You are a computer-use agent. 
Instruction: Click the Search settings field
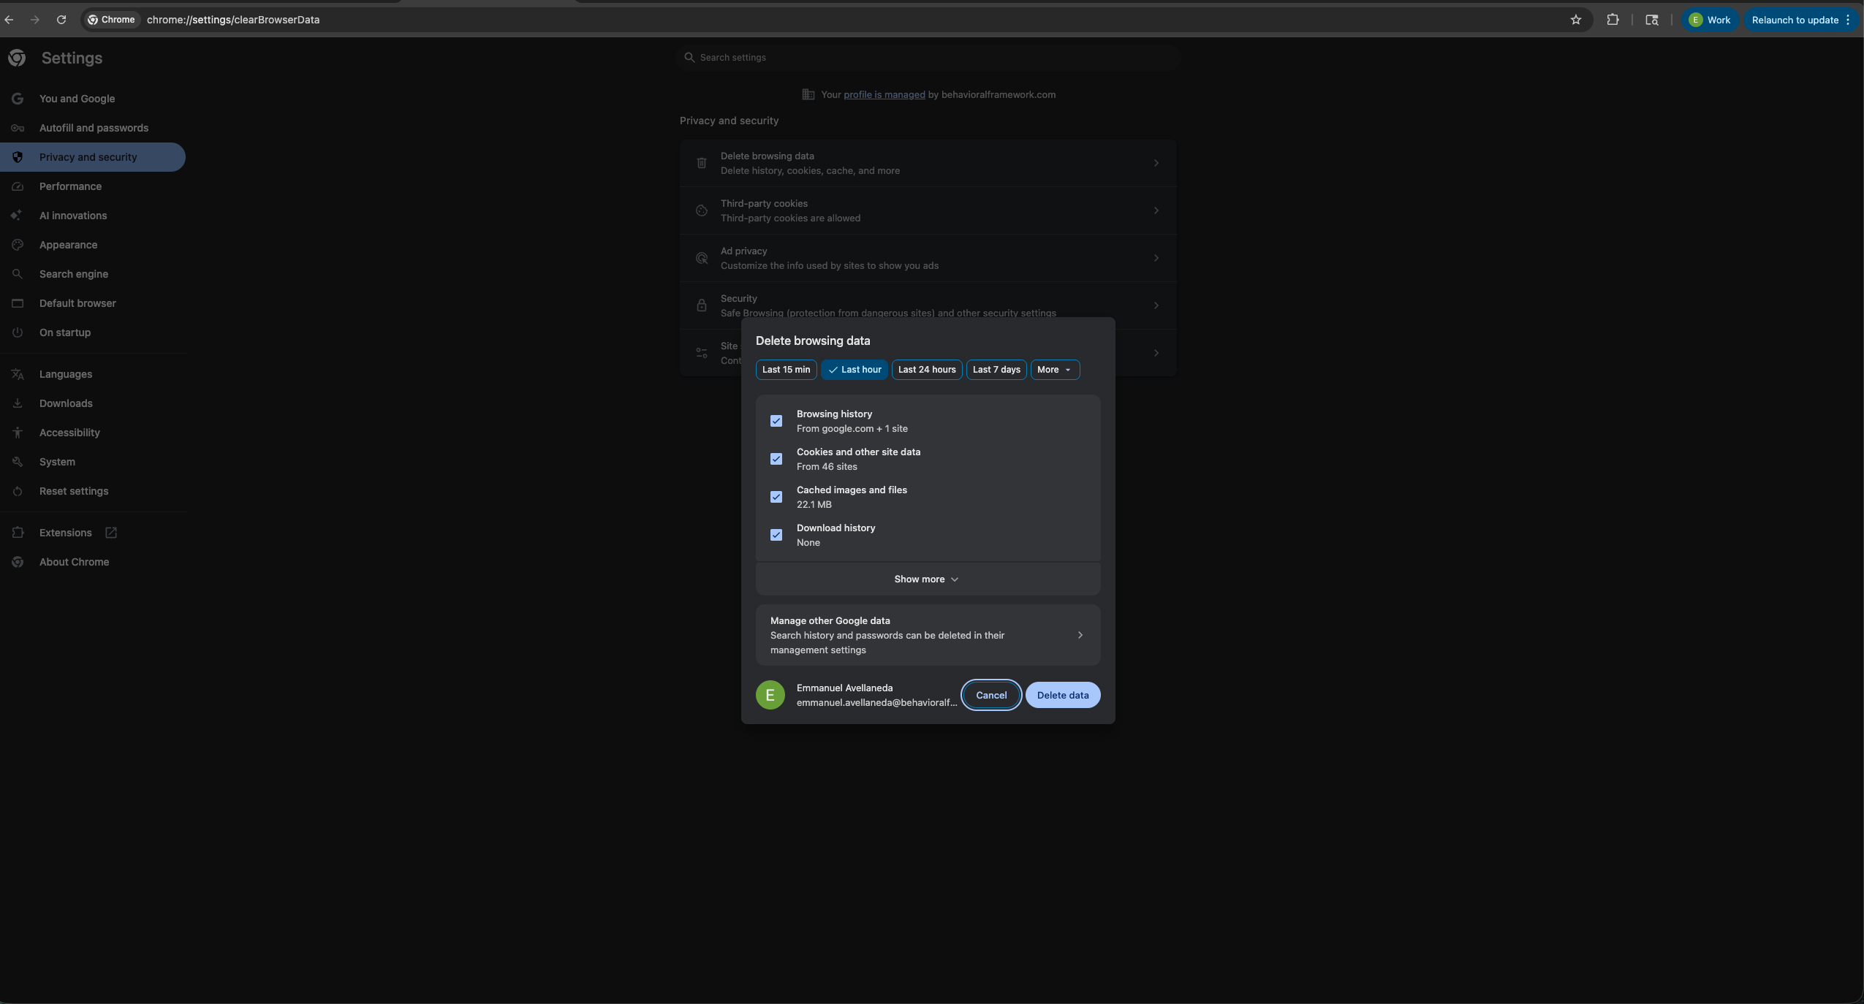point(928,58)
